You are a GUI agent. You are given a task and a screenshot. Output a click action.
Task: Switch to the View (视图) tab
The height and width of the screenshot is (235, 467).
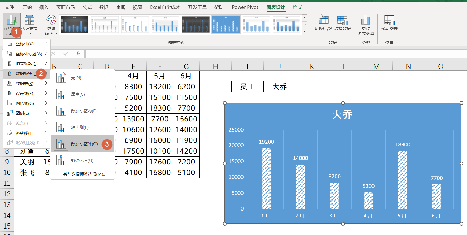tap(138, 7)
